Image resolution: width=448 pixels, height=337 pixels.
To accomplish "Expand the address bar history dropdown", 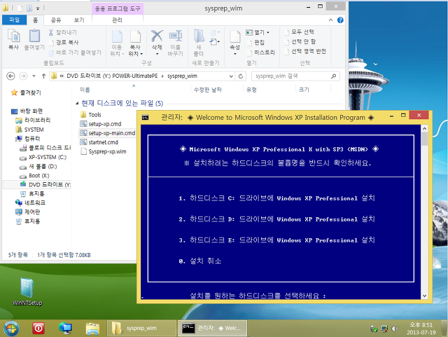I will [x=231, y=76].
